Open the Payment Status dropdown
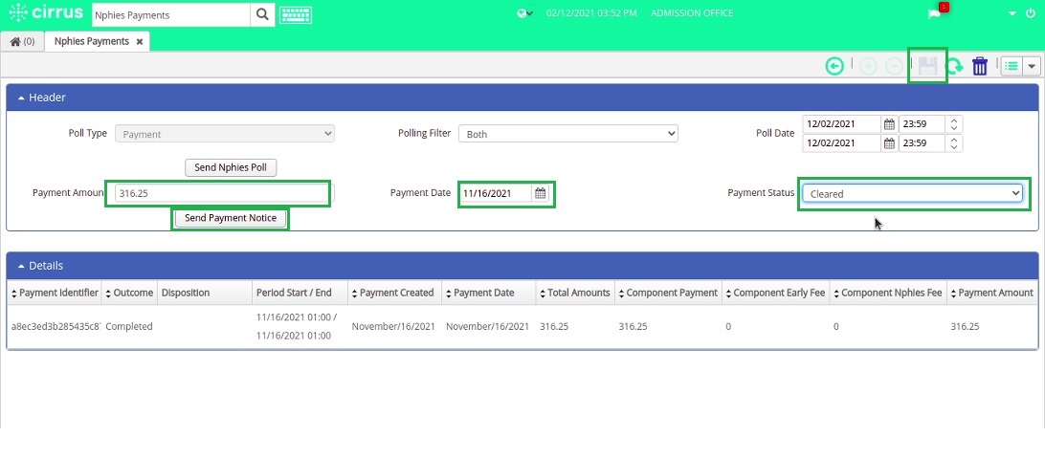Image resolution: width=1045 pixels, height=458 pixels. point(912,194)
